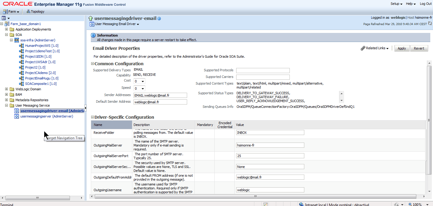Viewport: 433px width, 206px height.
Task: Edit the OutgoingDefaultFromAddr value field
Action: [x=270, y=177]
